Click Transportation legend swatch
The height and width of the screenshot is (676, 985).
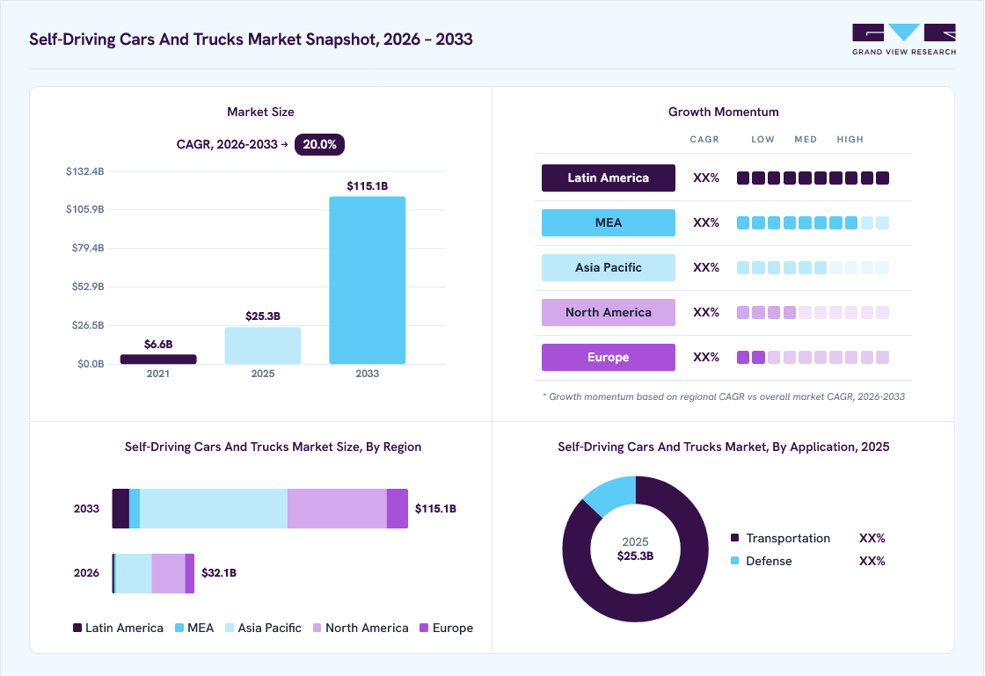click(x=735, y=537)
